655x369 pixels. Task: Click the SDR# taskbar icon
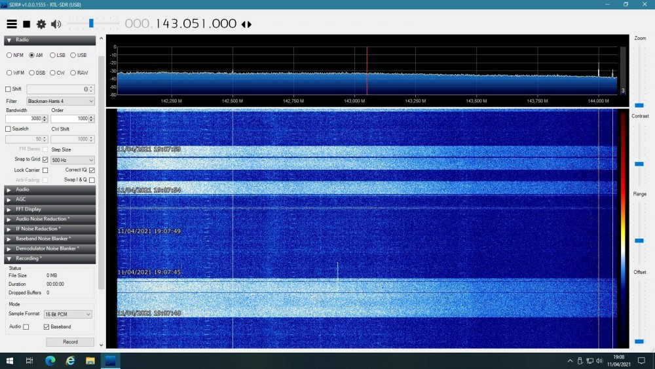point(110,360)
